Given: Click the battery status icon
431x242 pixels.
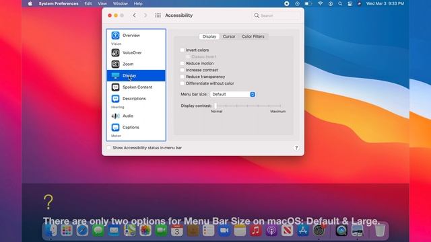Looking at the screenshot, I should 308,3.
